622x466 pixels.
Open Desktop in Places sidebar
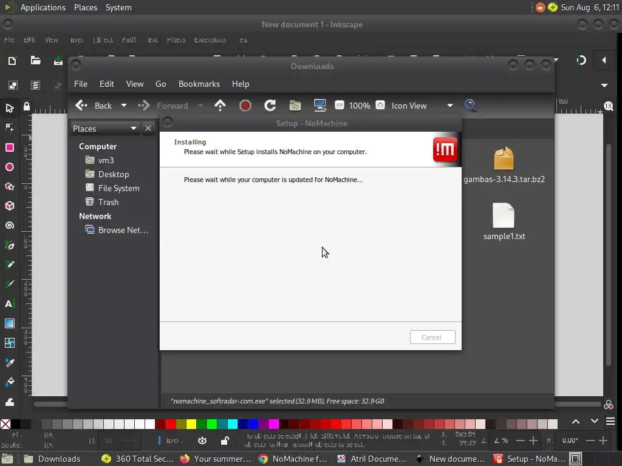[114, 174]
